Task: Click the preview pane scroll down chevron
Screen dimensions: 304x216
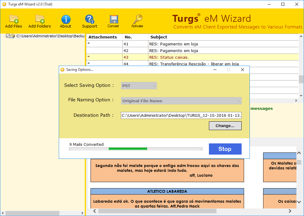Action: [299, 202]
